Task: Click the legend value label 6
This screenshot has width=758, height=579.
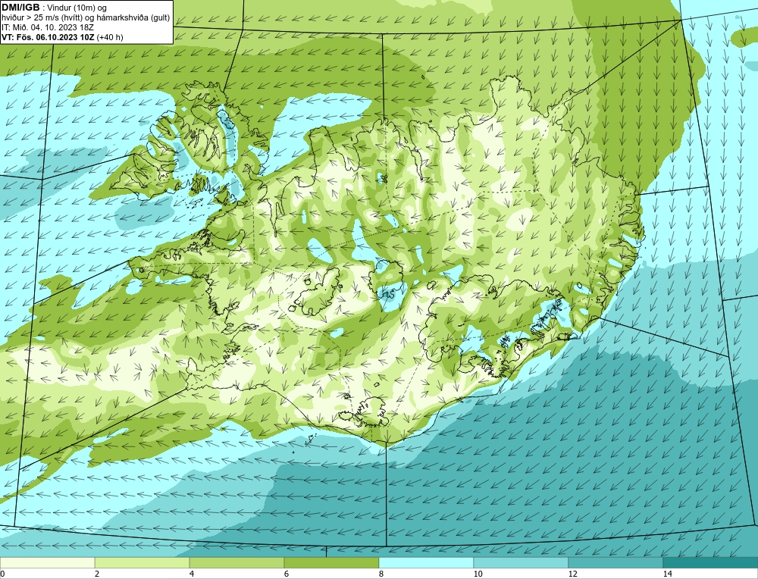Action: tap(287, 574)
